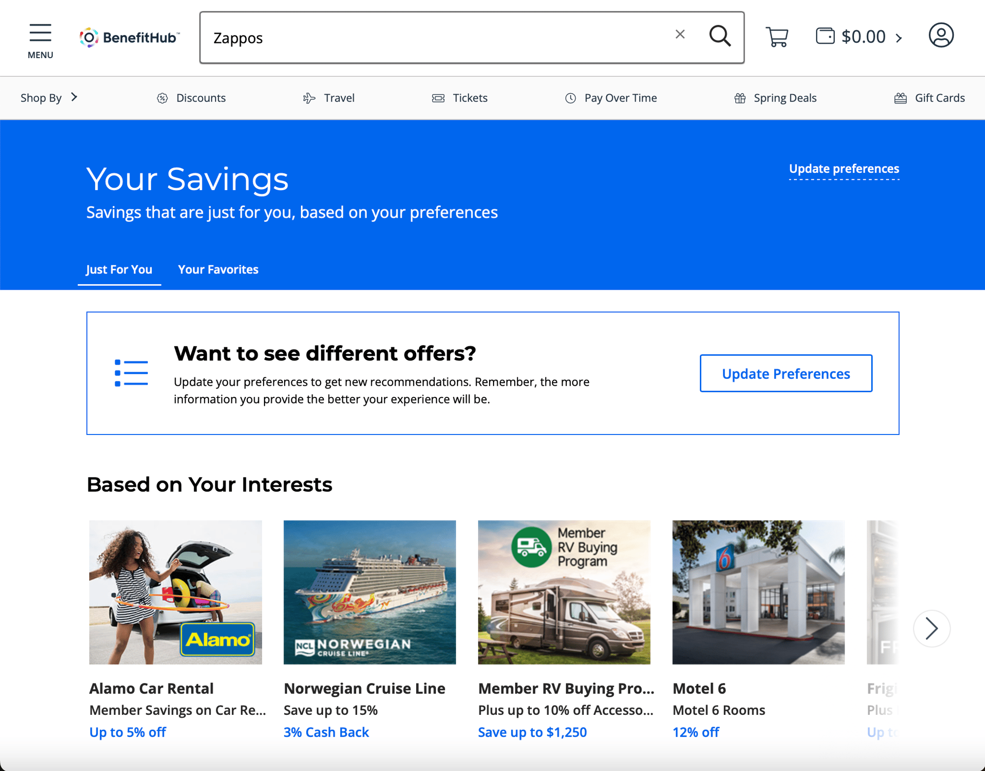Click the Alamo Car Rental title
The height and width of the screenshot is (771, 985).
[151, 688]
